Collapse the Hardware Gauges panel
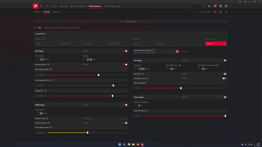Viewport: 262px width, 147px height. [x=130, y=21]
